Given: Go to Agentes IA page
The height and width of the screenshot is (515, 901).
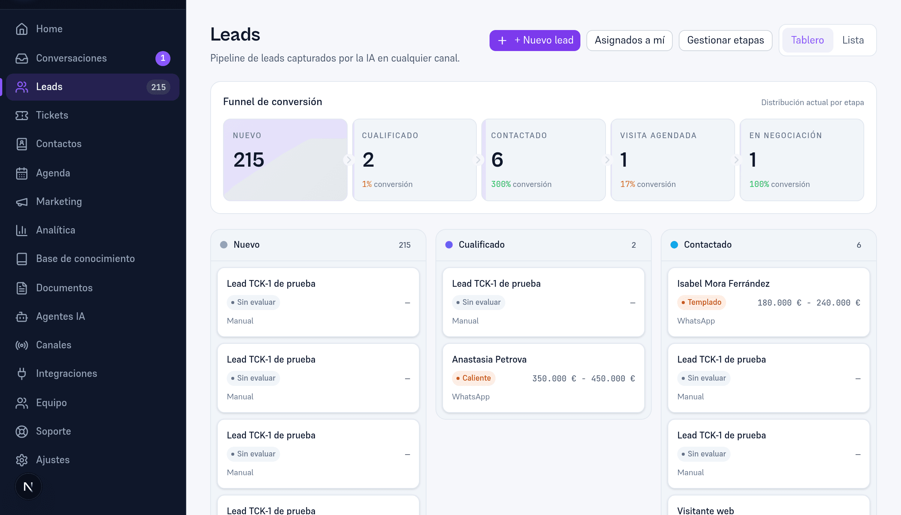Looking at the screenshot, I should click(x=92, y=316).
